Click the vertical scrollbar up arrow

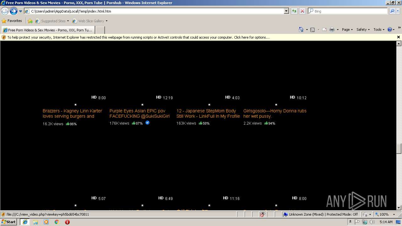[399, 44]
